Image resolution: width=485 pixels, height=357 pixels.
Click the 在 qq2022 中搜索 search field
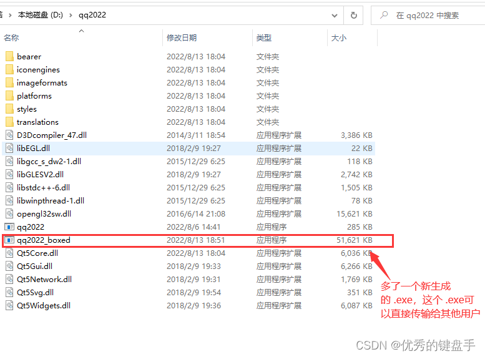tap(428, 15)
